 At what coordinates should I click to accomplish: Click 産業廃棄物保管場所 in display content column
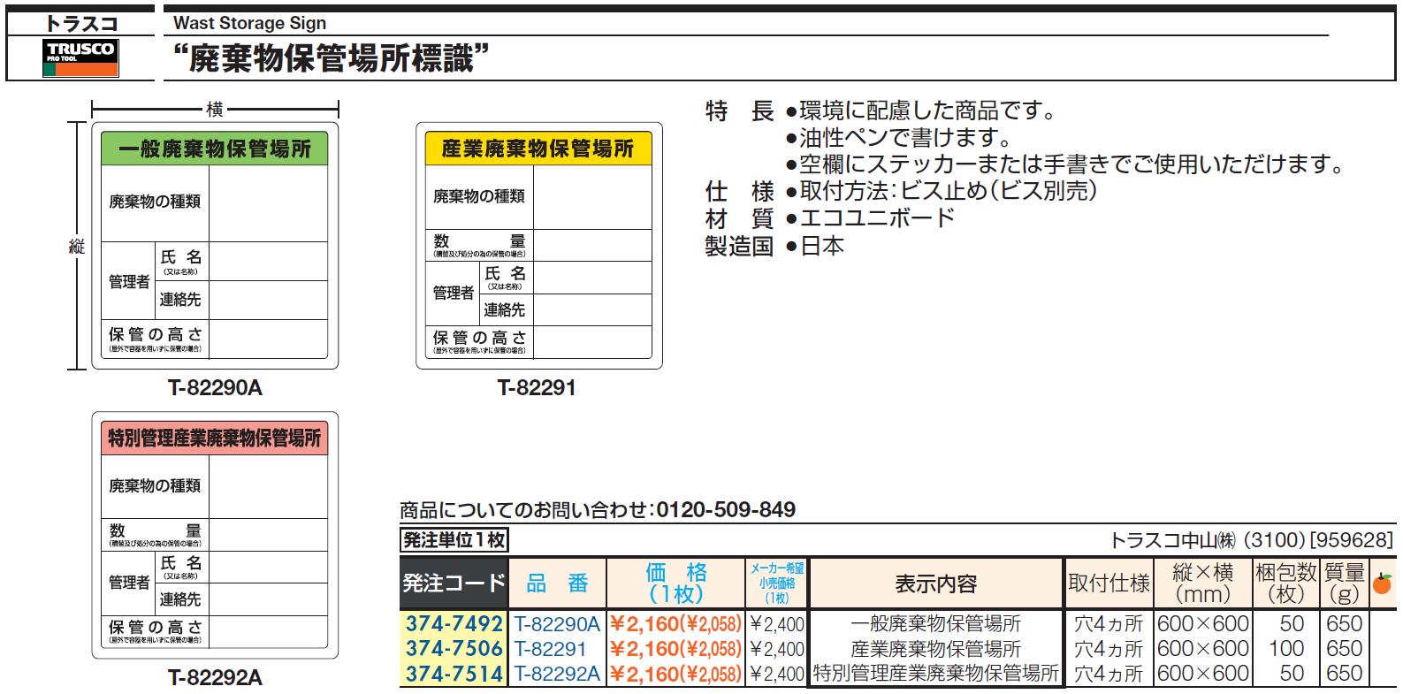936,648
